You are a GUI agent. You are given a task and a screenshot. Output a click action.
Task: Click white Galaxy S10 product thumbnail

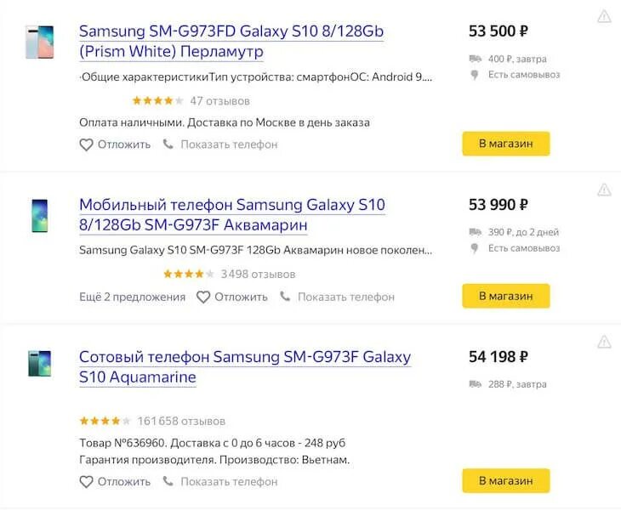tap(39, 42)
